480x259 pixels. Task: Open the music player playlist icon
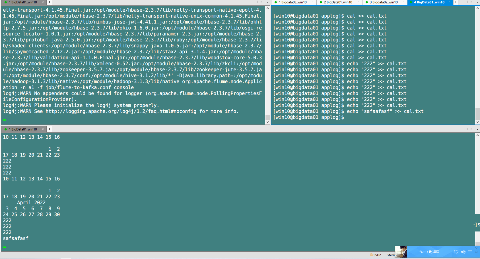[x=470, y=252]
